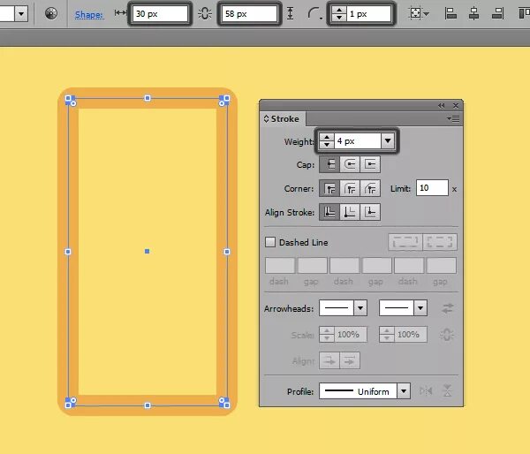
Task: Select Butt Cap option
Action: (329, 164)
